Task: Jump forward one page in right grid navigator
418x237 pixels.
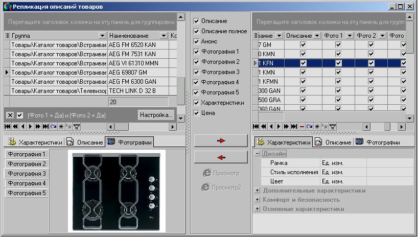Action: [286, 127]
